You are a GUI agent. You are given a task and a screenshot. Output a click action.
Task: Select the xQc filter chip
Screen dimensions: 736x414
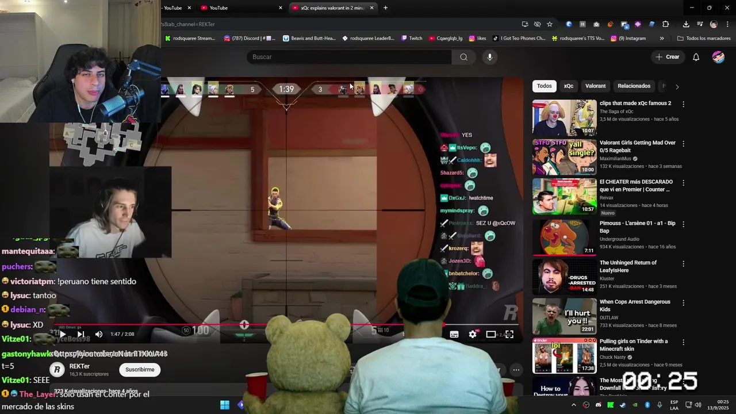click(x=569, y=86)
